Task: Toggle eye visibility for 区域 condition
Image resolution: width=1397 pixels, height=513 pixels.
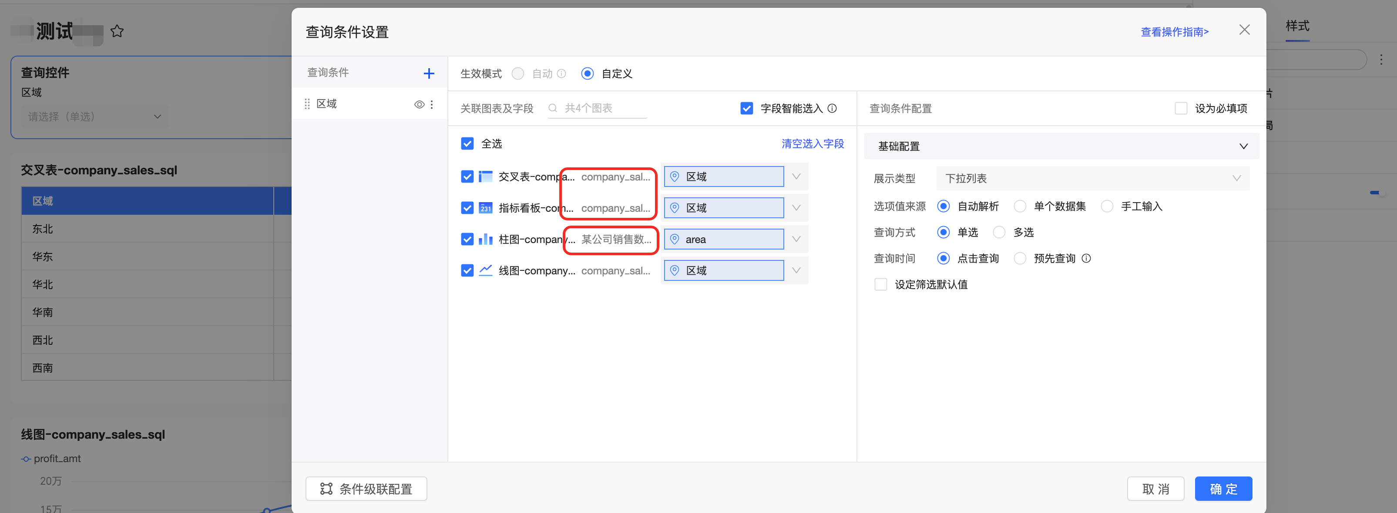Action: coord(419,104)
